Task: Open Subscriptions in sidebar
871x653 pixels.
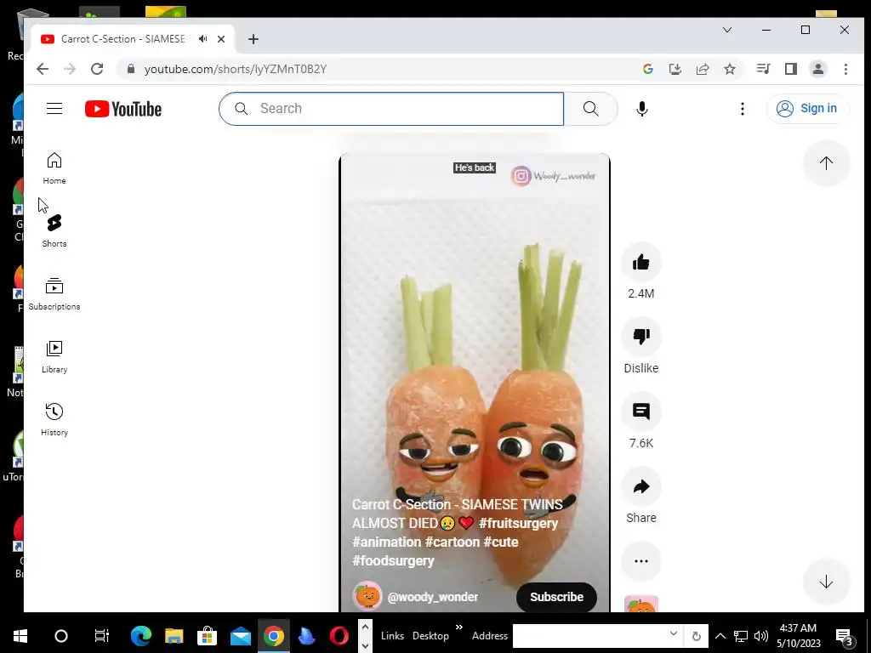Action: click(x=54, y=293)
